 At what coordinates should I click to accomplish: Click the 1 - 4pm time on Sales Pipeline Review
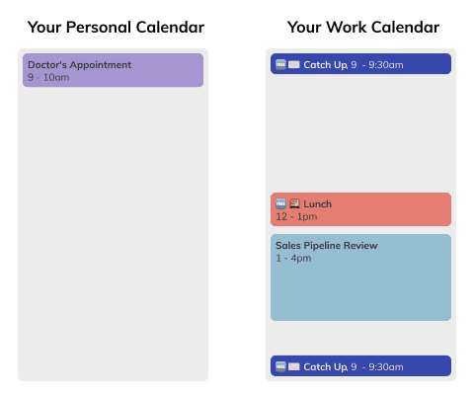pyautogui.click(x=293, y=258)
